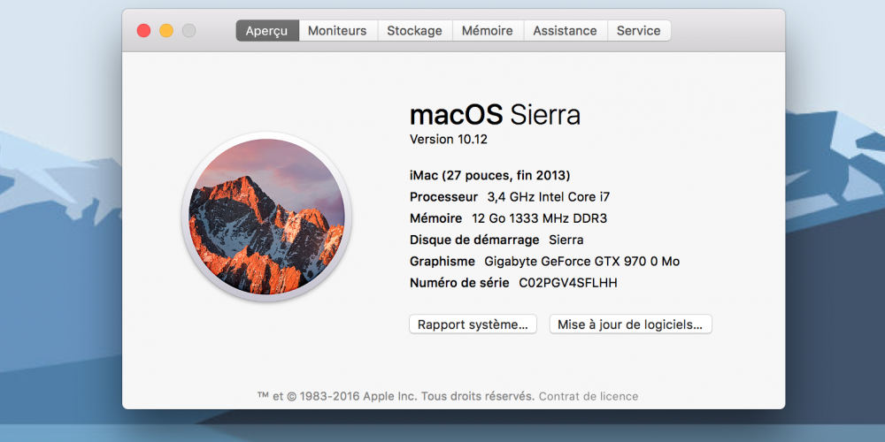Select the Stockage tab
This screenshot has height=442, width=885.
[x=414, y=30]
